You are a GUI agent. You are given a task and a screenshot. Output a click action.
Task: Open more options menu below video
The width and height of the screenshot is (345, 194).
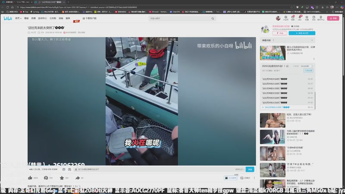[254, 178]
